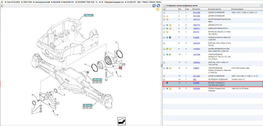Select callout 13 box in the diagram
The image size is (263, 126).
click(124, 64)
